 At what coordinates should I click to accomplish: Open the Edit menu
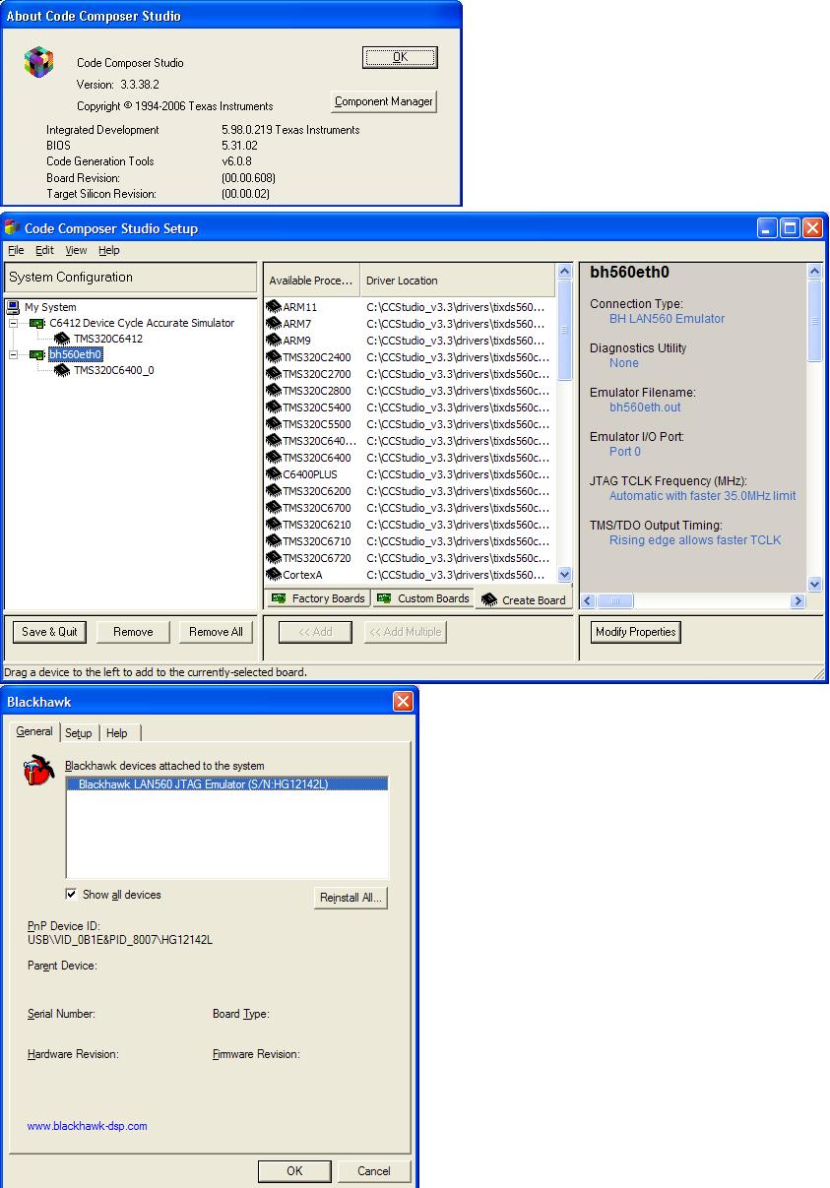pos(44,251)
